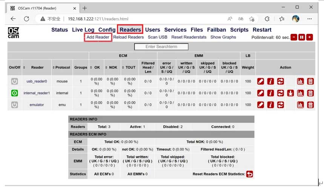This screenshot has width=324, height=190.
Task: Refresh icon in internal_reader1 row
Action: pyautogui.click(x=280, y=93)
